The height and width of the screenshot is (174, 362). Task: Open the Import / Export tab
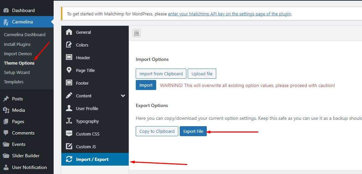coord(92,159)
